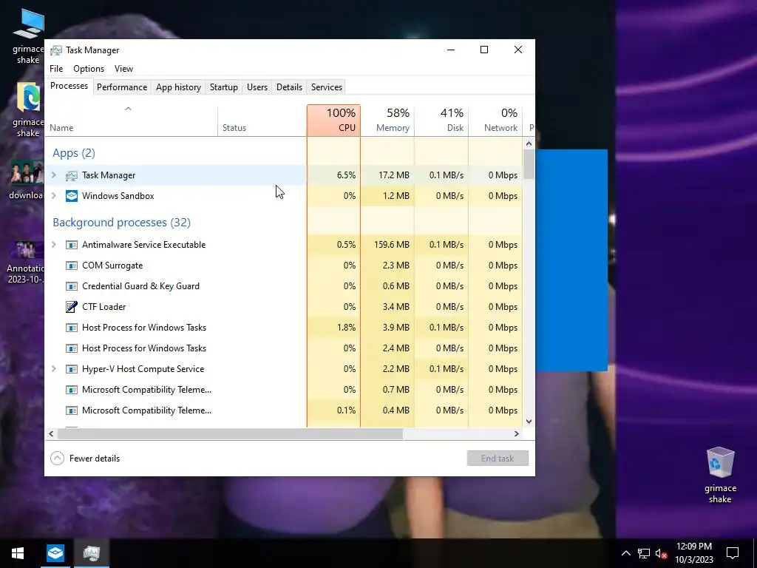This screenshot has width=757, height=568.
Task: Open the Options menu
Action: (89, 69)
